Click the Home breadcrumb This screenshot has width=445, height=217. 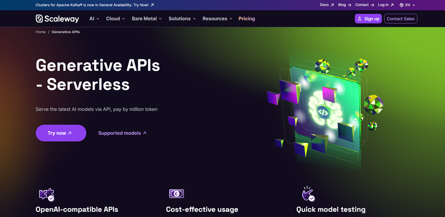coord(41,32)
